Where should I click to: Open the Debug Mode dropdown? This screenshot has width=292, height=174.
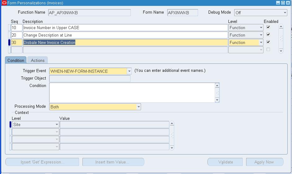click(285, 13)
